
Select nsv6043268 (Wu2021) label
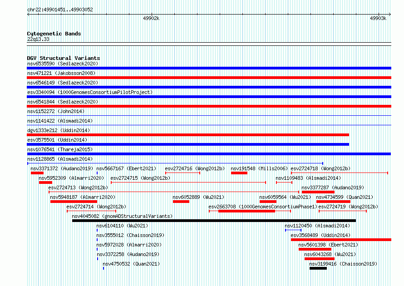coord(330,254)
